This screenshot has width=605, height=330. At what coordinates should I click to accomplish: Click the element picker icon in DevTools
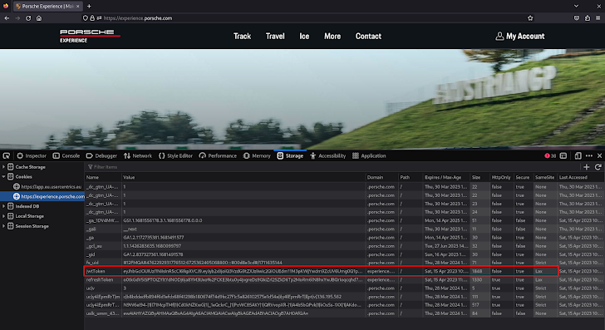pyautogui.click(x=7, y=156)
